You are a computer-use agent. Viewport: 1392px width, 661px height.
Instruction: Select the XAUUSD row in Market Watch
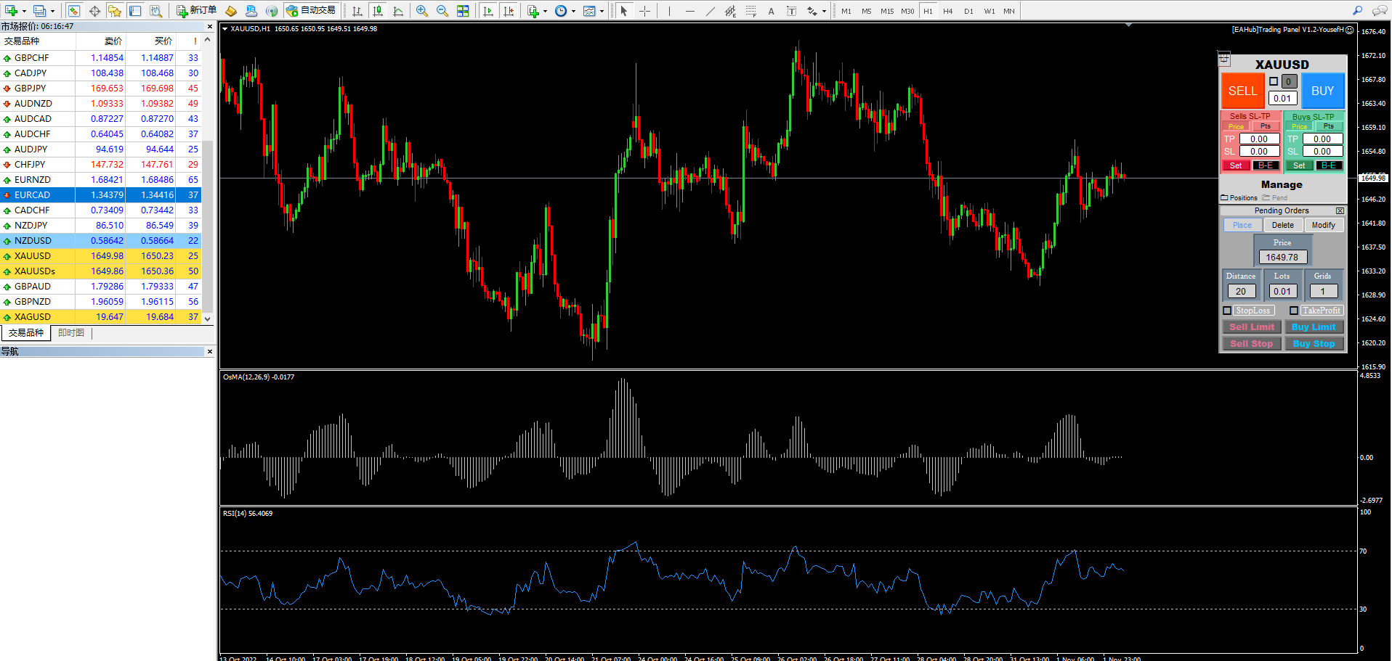(100, 255)
